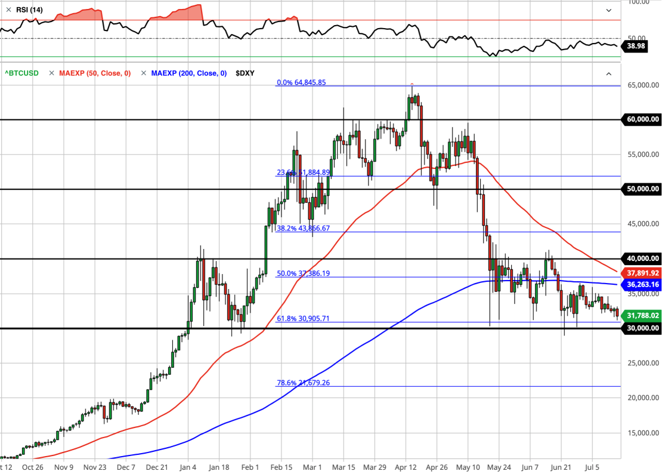Click the 55,000.00 price axis label
The height and width of the screenshot is (474, 662).
click(643, 154)
